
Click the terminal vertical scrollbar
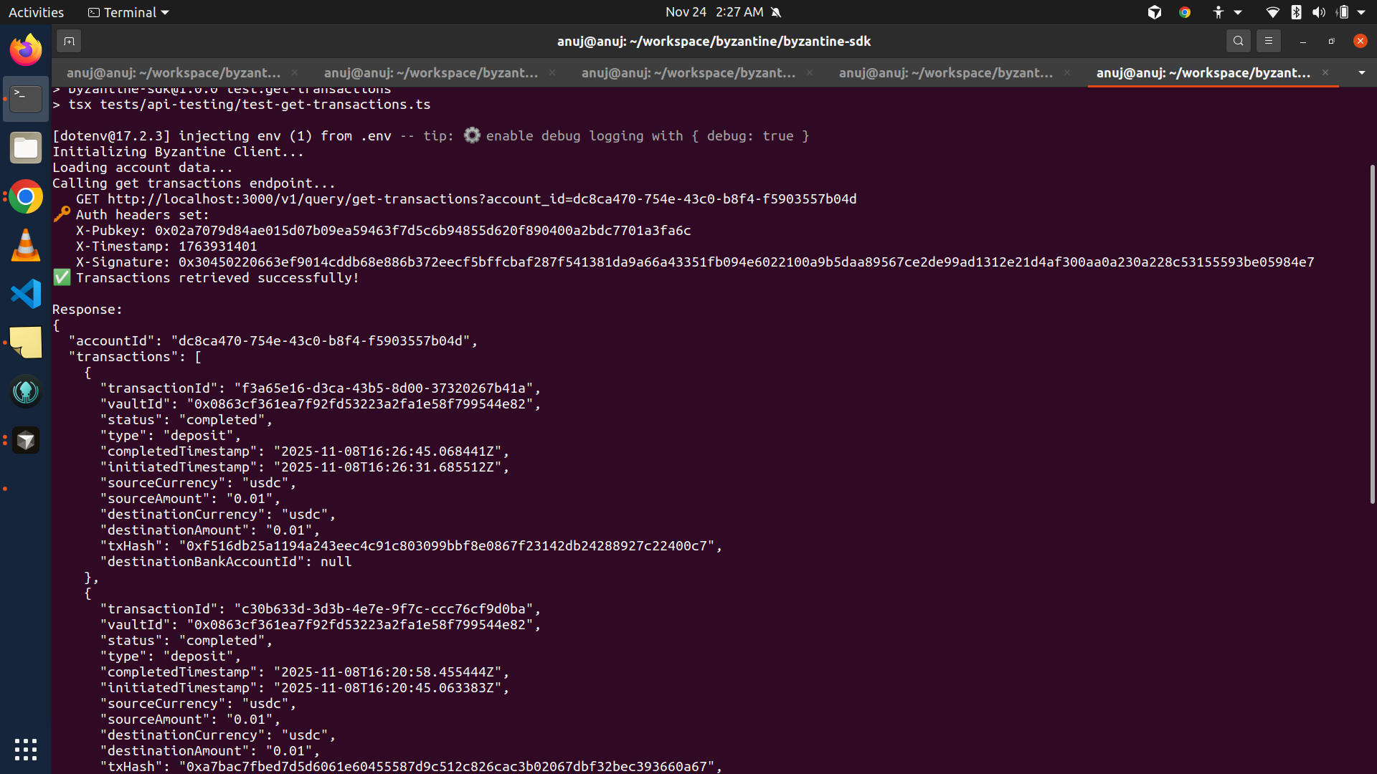(1372, 334)
